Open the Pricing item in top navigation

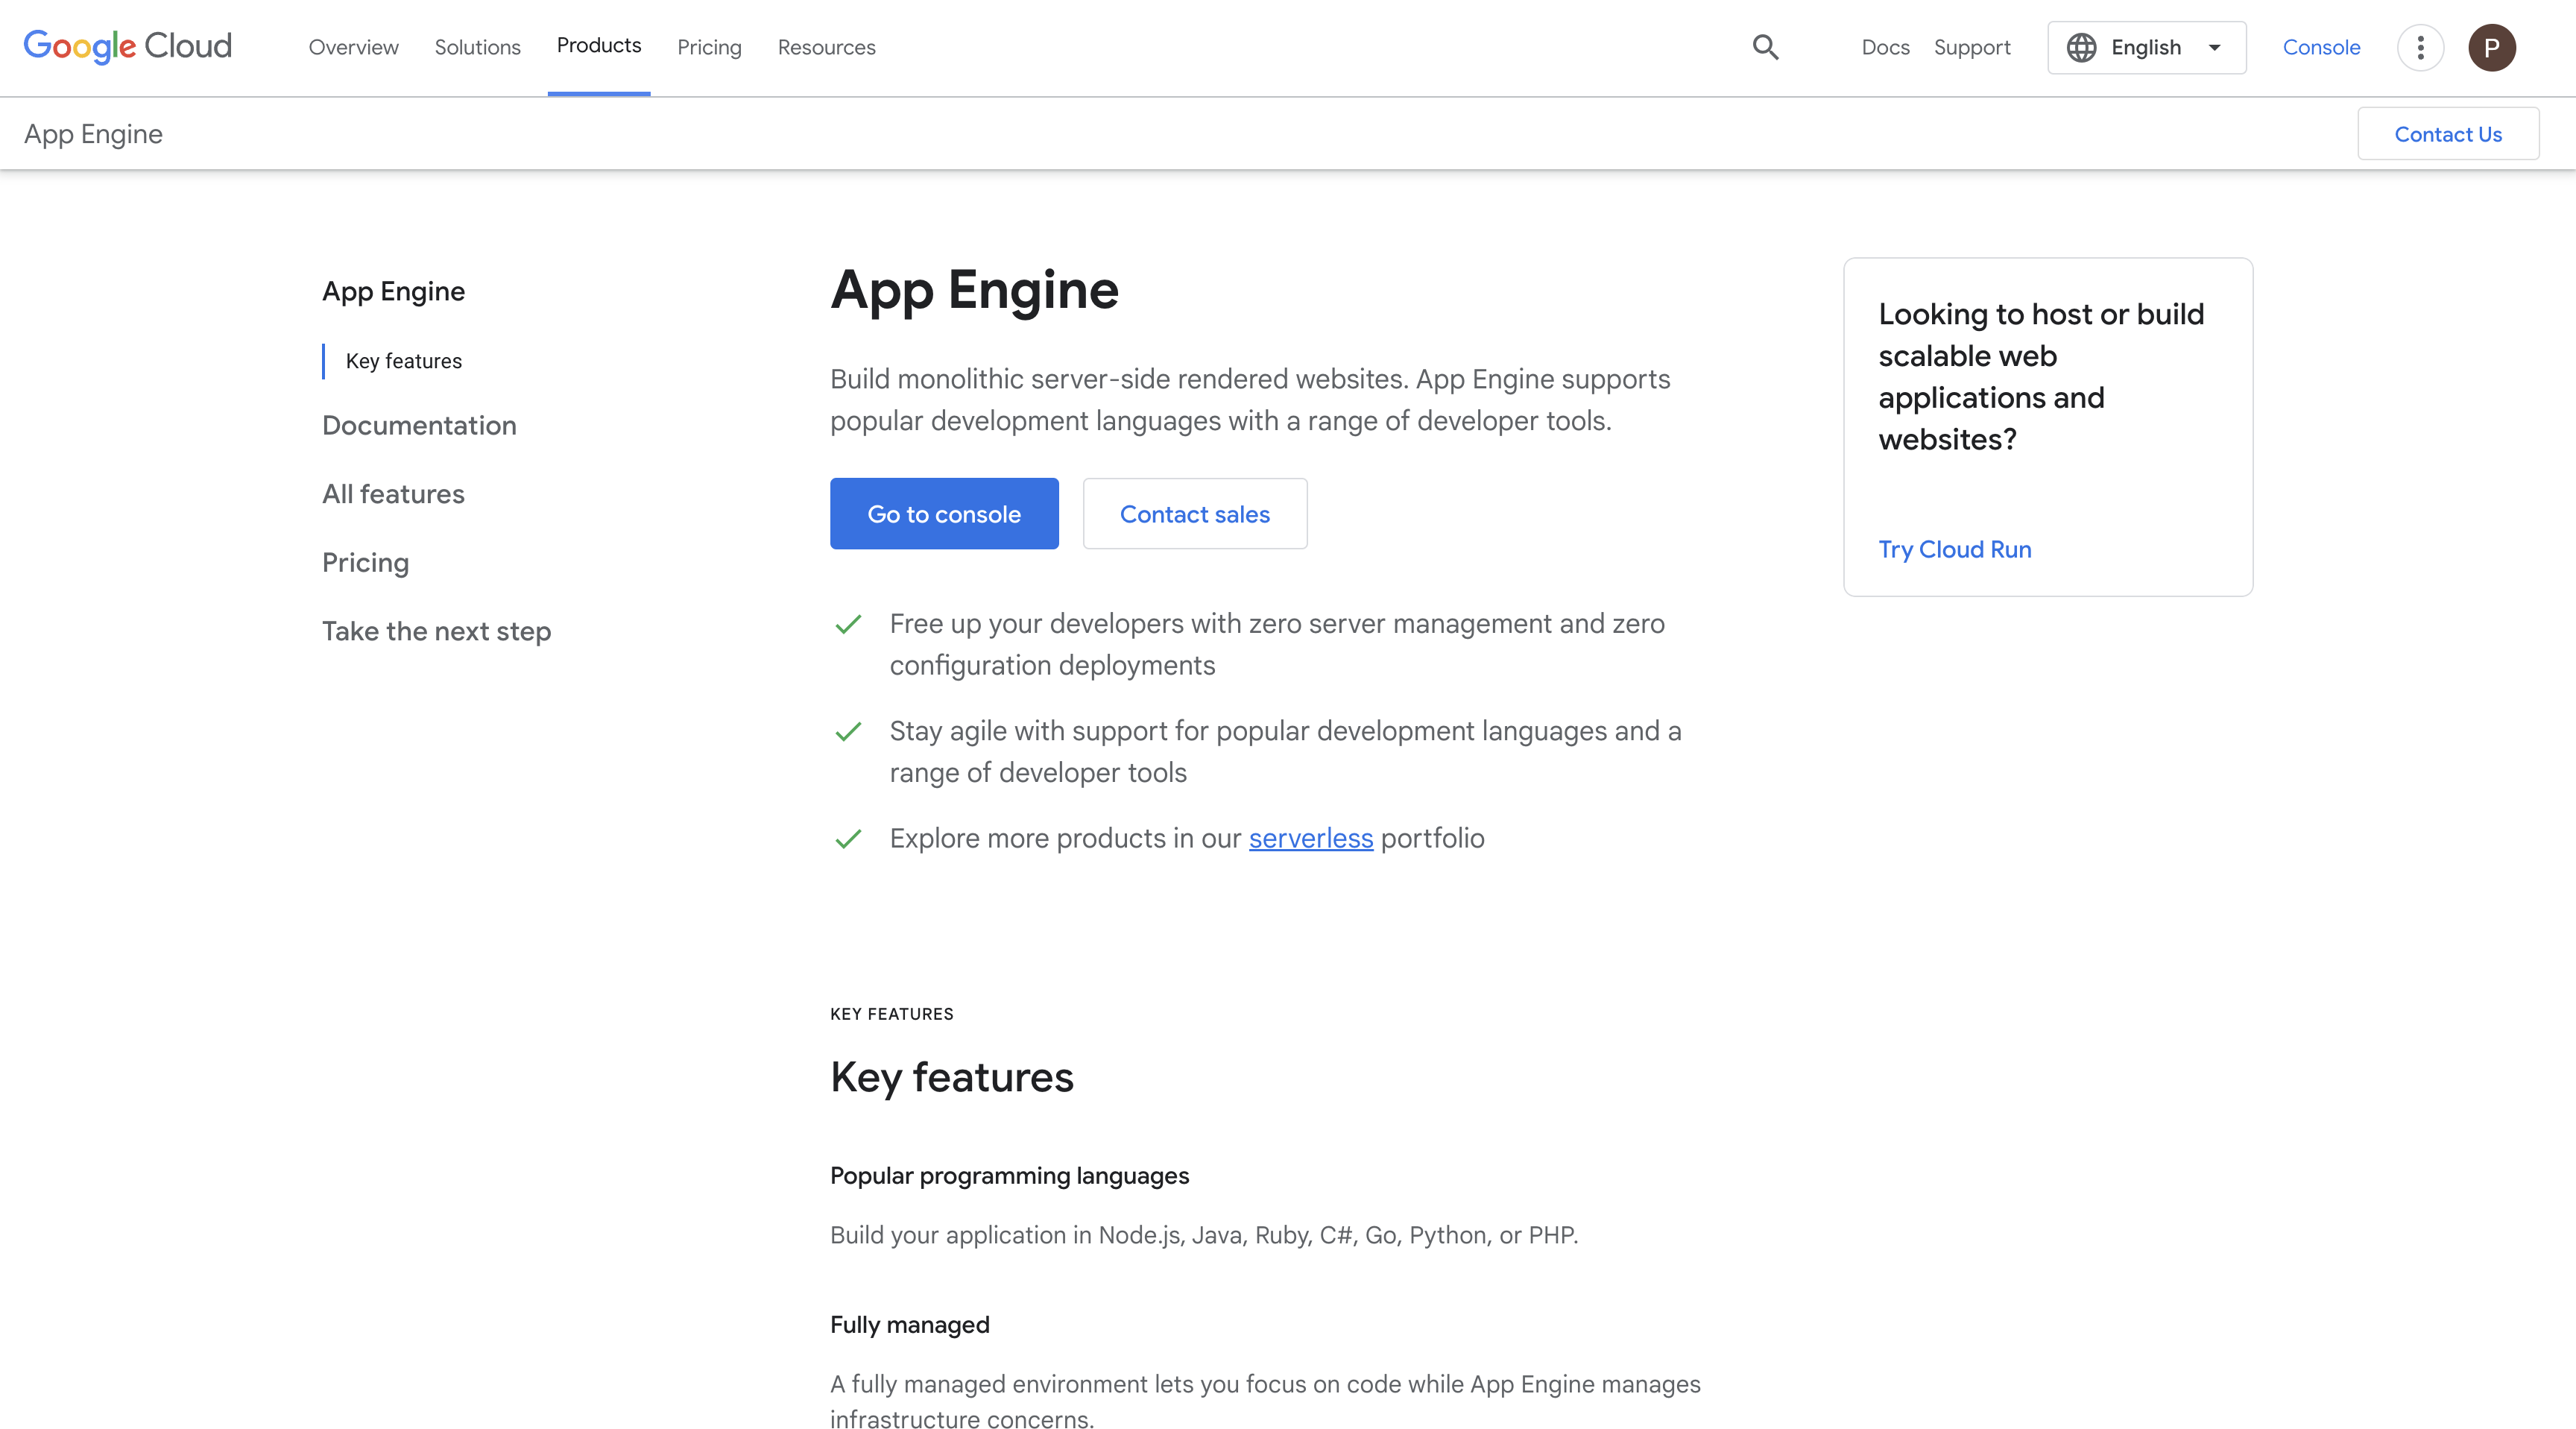coord(709,47)
